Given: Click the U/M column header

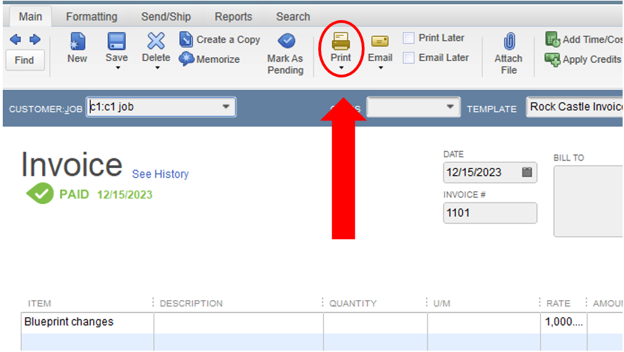Looking at the screenshot, I should (442, 304).
